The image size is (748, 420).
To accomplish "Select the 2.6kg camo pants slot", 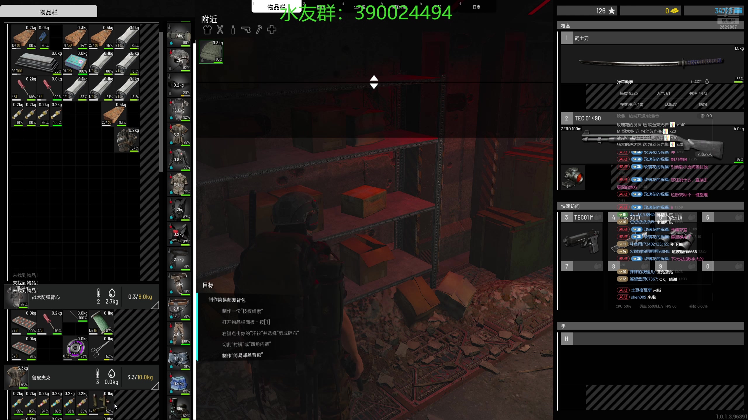I will 179,334.
